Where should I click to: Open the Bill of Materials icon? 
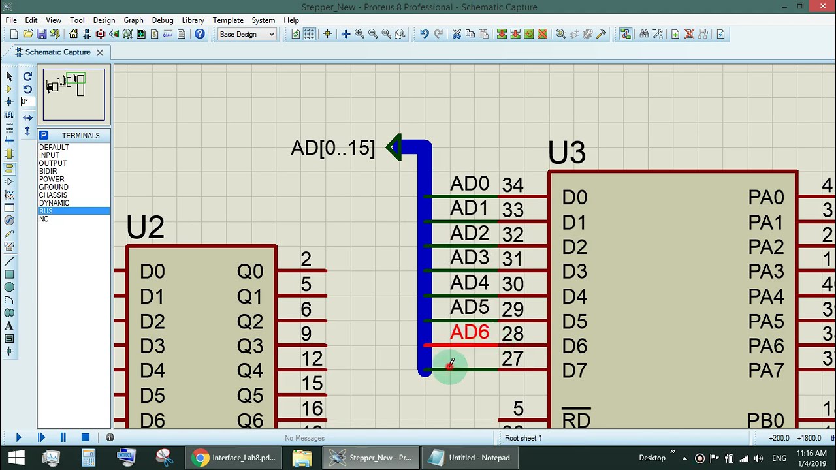(x=155, y=34)
